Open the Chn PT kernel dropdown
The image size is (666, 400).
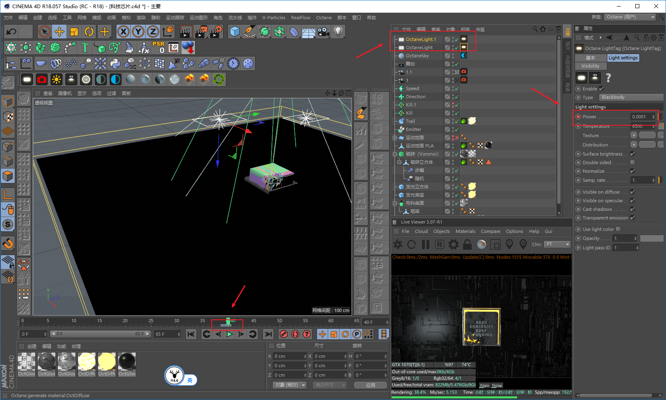point(557,244)
